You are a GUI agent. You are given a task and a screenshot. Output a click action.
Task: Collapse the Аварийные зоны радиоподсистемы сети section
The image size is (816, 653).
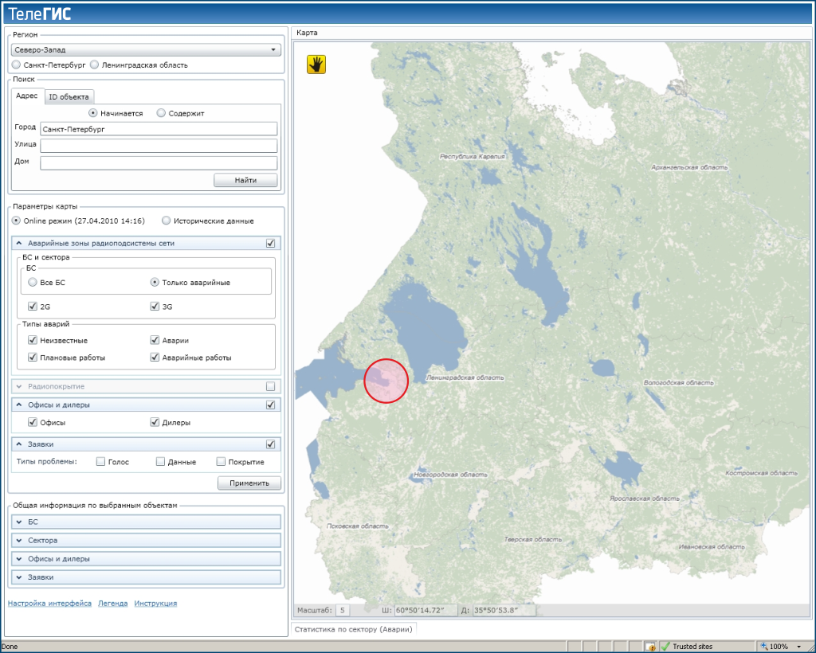pyautogui.click(x=19, y=243)
